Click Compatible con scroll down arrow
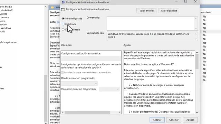This screenshot has height=124, width=221. coord(196,39)
